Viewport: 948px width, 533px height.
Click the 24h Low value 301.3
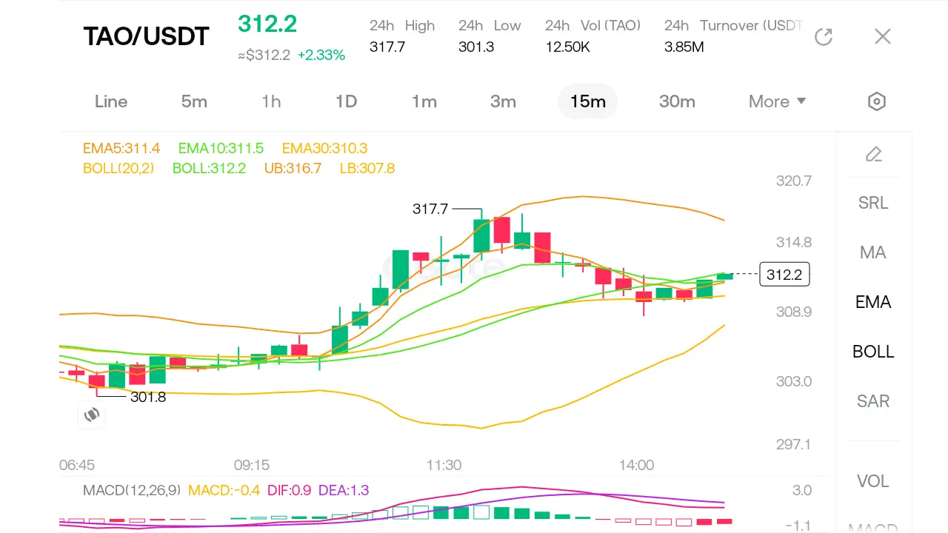point(476,47)
